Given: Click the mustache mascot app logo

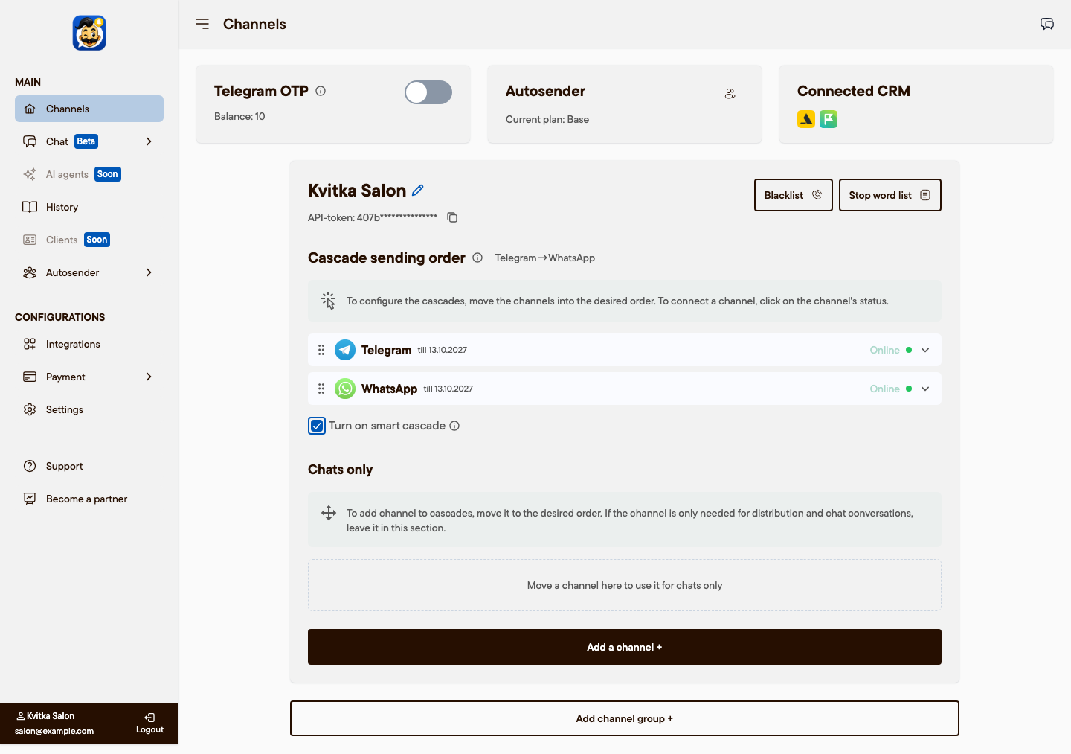Looking at the screenshot, I should point(89,33).
